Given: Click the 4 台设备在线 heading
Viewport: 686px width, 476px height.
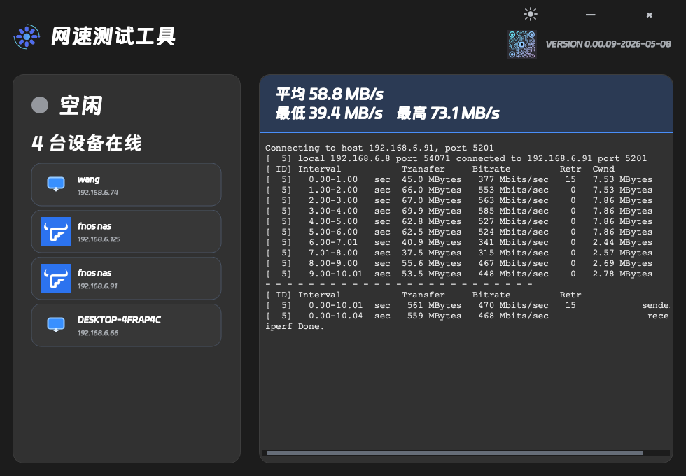Looking at the screenshot, I should click(87, 143).
